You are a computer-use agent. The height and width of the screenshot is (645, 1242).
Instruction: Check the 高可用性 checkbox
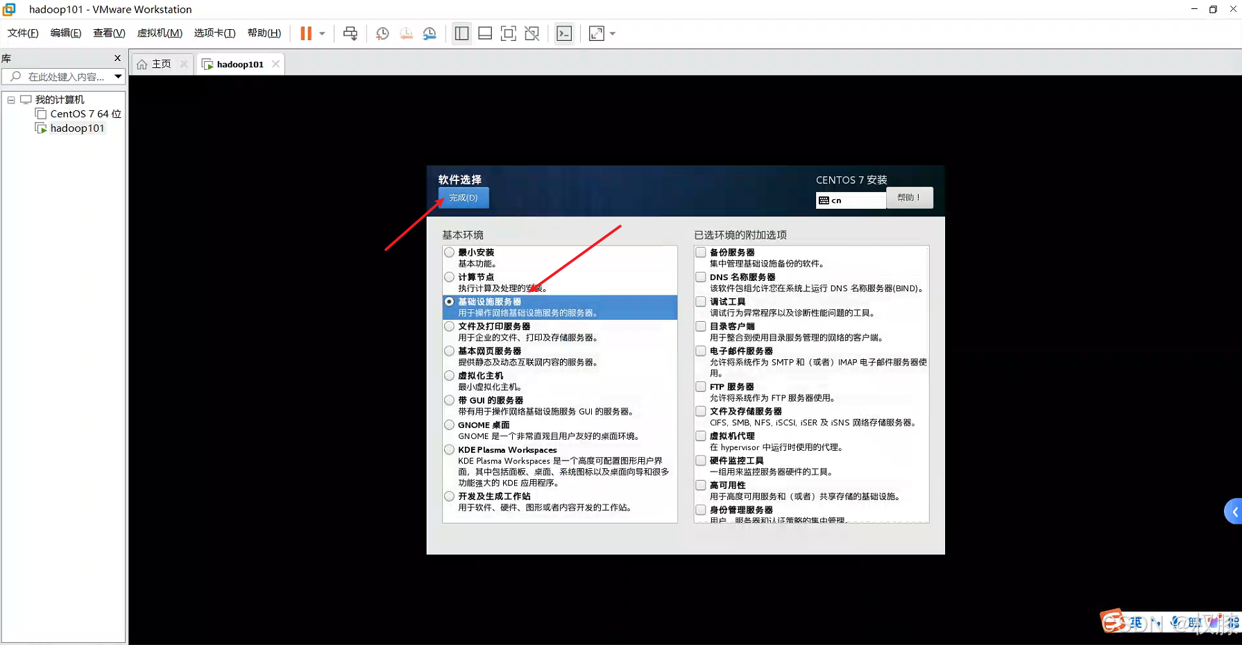point(701,485)
